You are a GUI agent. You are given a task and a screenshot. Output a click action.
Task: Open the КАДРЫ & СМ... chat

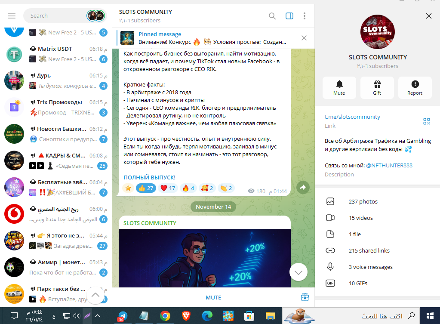tap(56, 160)
